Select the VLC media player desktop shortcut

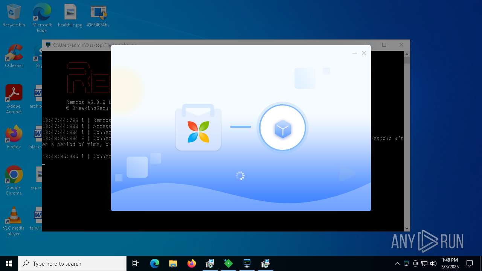14,221
